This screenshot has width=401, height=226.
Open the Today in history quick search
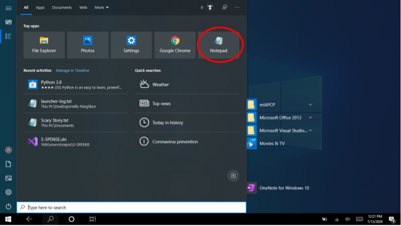point(187,122)
